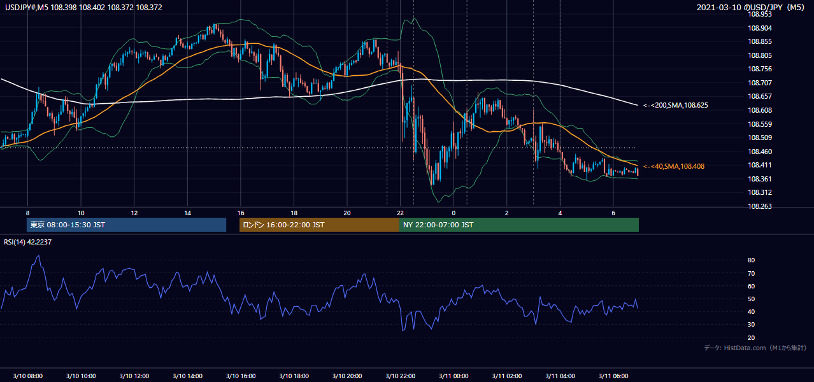The height and width of the screenshot is (382, 814).
Task: Click the 3/11 00:00 time label
Action: 453,376
